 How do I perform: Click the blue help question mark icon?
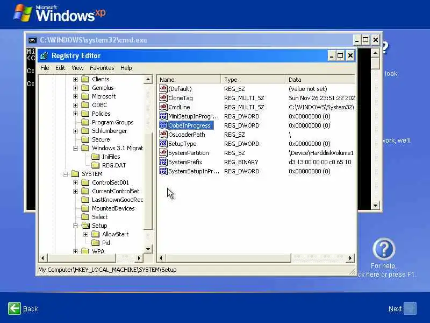384,249
